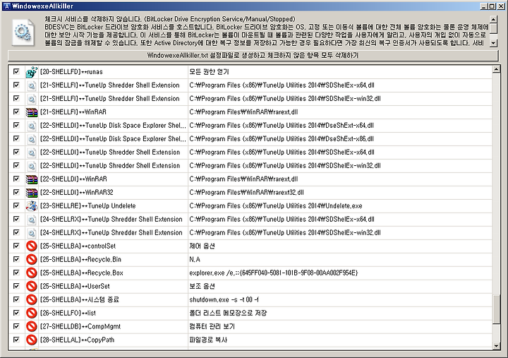Image resolution: width=508 pixels, height=358 pixels.
Task: Click the '폴더 리스트 메모장으로 저장' description cell
Action: tap(228, 314)
